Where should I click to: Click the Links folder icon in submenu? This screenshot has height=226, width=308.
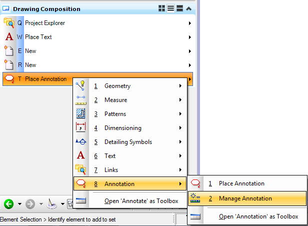pyautogui.click(x=80, y=169)
